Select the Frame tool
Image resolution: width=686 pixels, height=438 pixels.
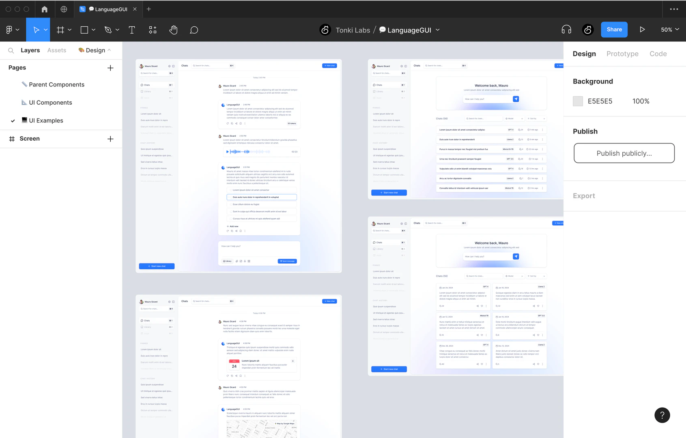click(61, 29)
